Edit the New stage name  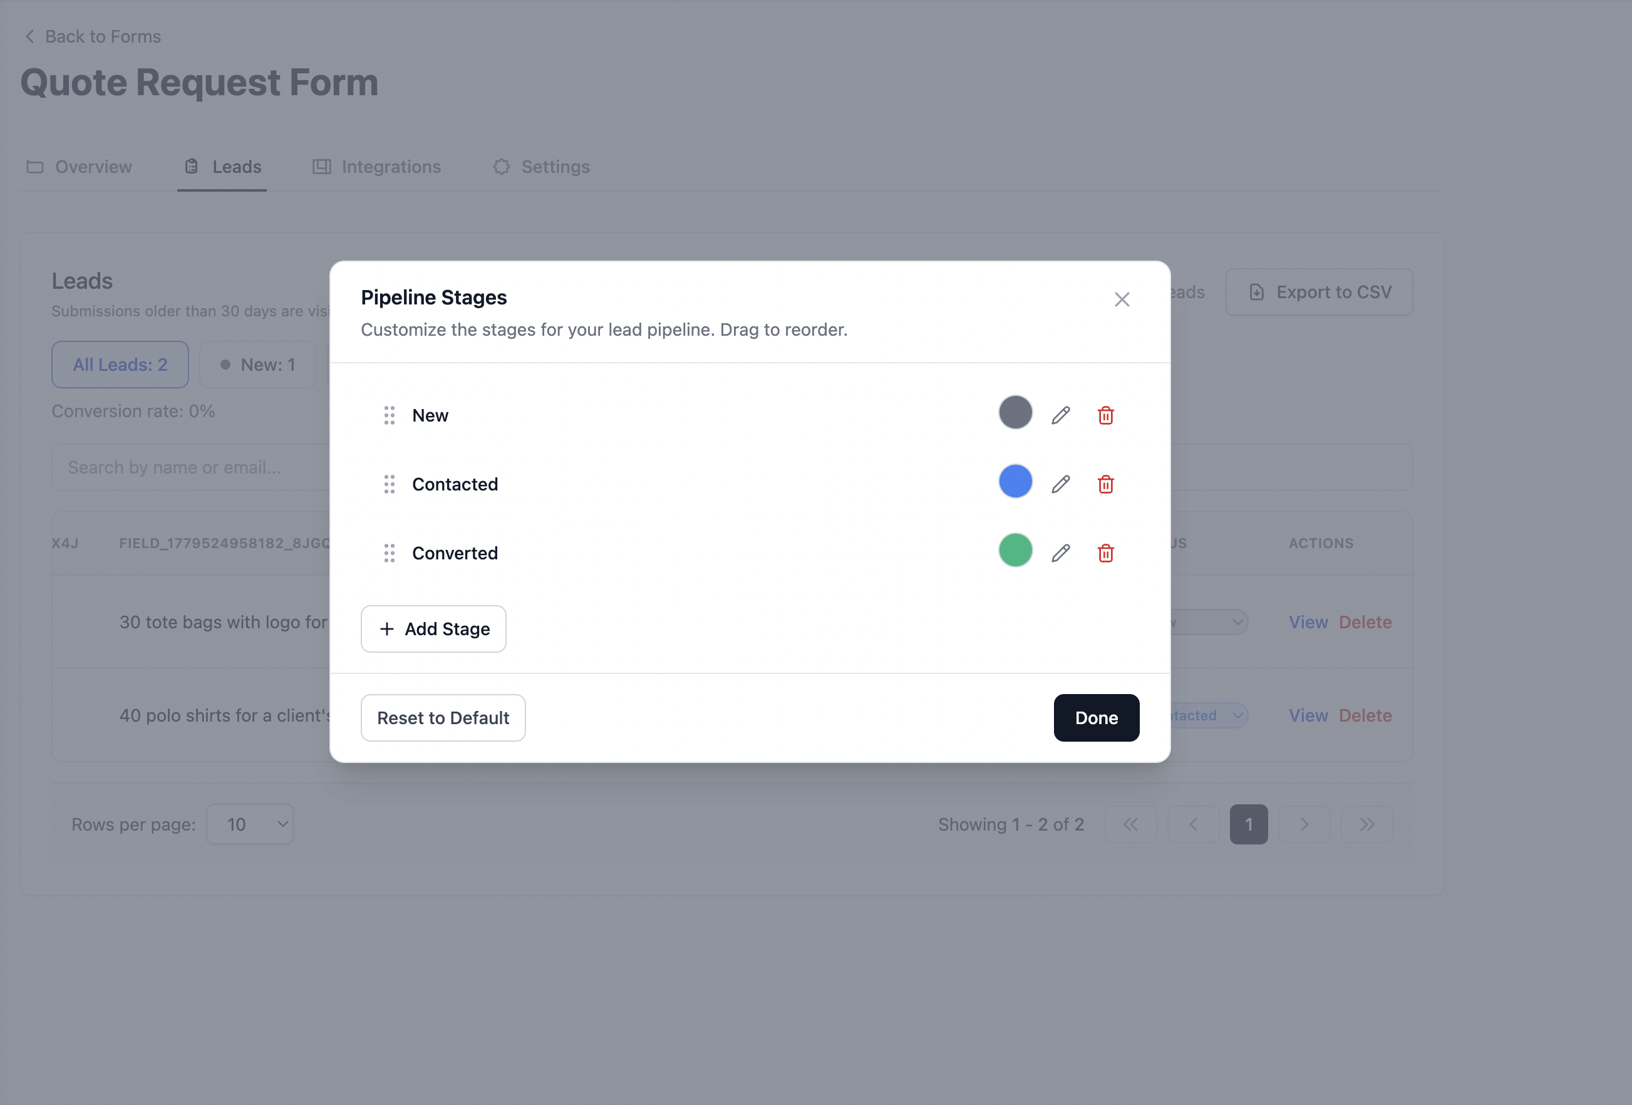[x=1060, y=415]
